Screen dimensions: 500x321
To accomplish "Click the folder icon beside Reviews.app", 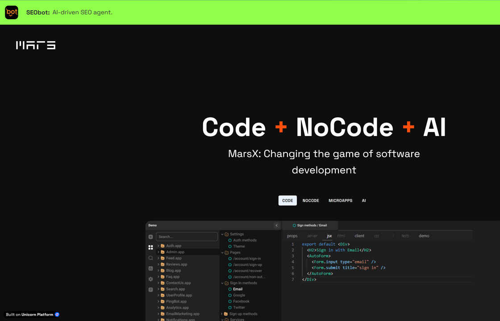I will coord(162,264).
